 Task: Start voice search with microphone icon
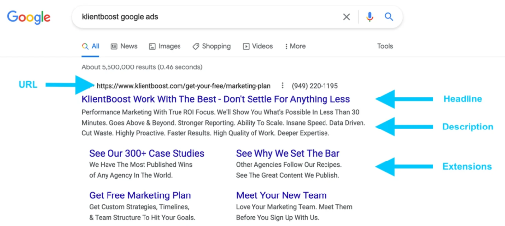370,17
